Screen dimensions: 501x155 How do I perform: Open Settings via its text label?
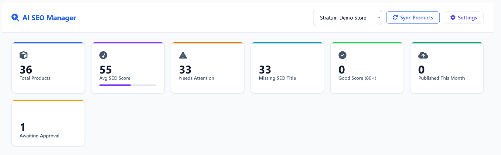(x=467, y=18)
